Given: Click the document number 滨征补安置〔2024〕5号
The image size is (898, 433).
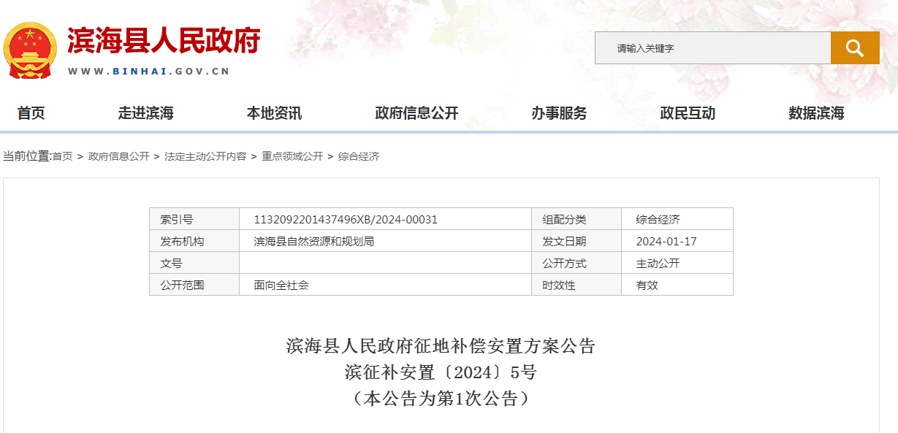Looking at the screenshot, I should [x=441, y=372].
